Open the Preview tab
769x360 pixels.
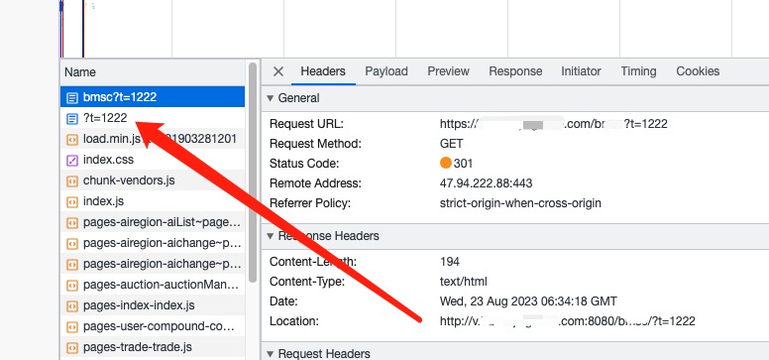click(x=448, y=71)
